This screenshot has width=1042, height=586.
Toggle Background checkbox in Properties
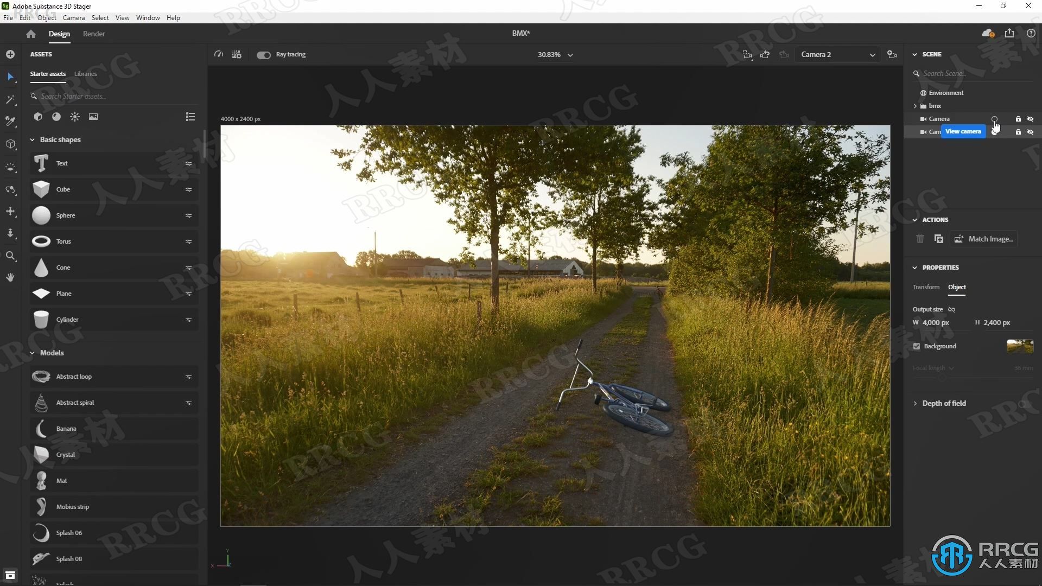[917, 346]
